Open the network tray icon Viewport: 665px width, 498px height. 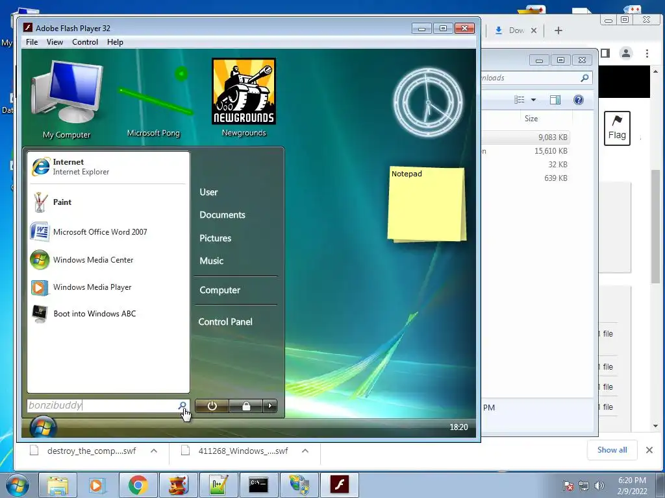click(x=584, y=486)
